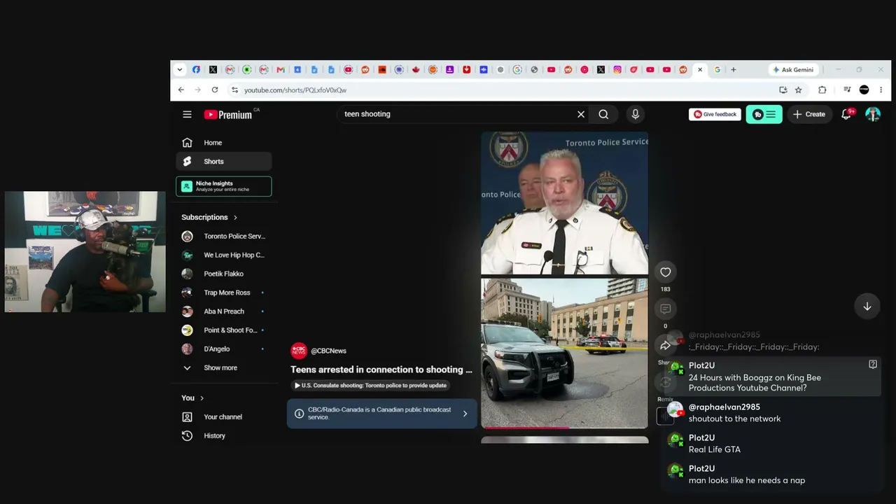Open the @CBCNews channel avatar
896x504 pixels.
[x=299, y=351]
